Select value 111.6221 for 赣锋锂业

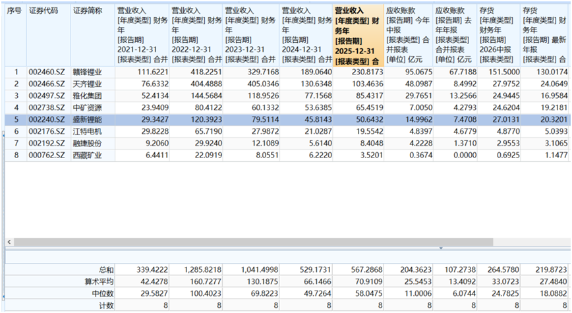[x=142, y=72]
